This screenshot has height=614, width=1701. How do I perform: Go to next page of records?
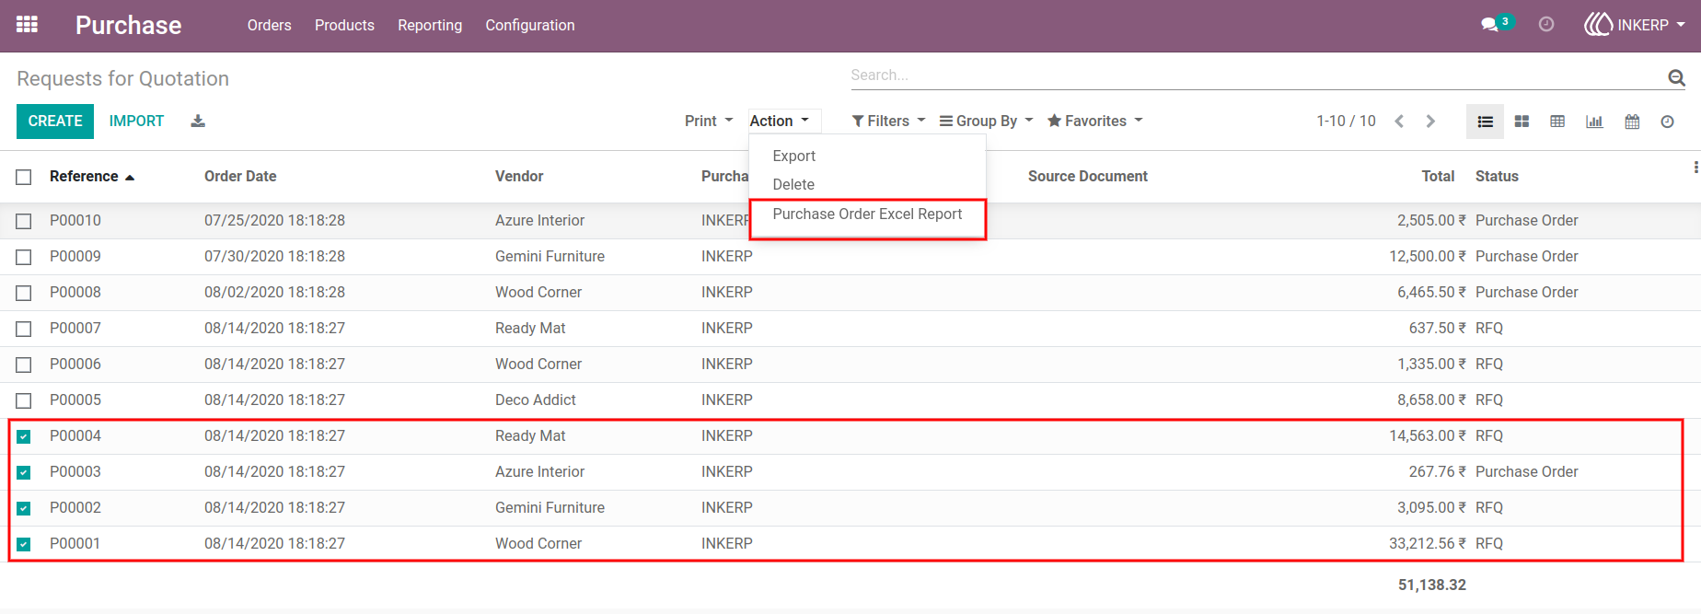point(1430,122)
